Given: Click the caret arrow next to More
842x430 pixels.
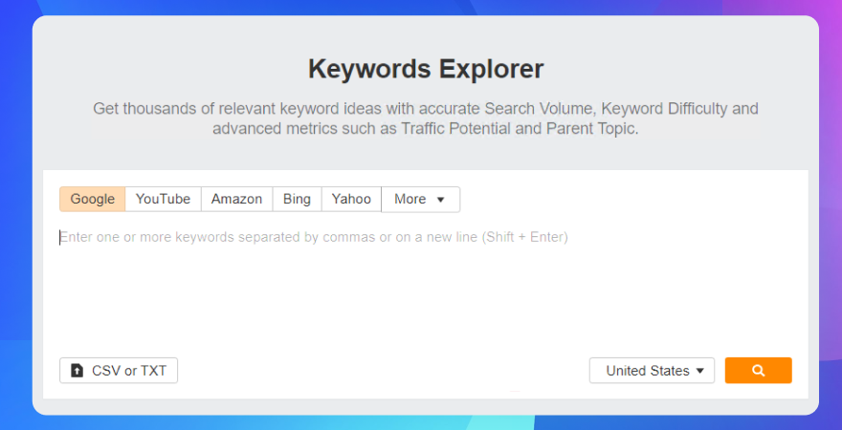Looking at the screenshot, I should (x=440, y=200).
